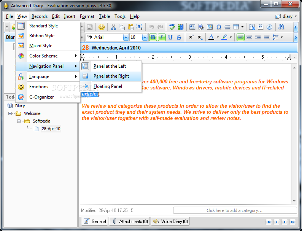Open the table dropdown arrow
Viewport: 302px width, 231px height.
pyautogui.click(x=243, y=27)
